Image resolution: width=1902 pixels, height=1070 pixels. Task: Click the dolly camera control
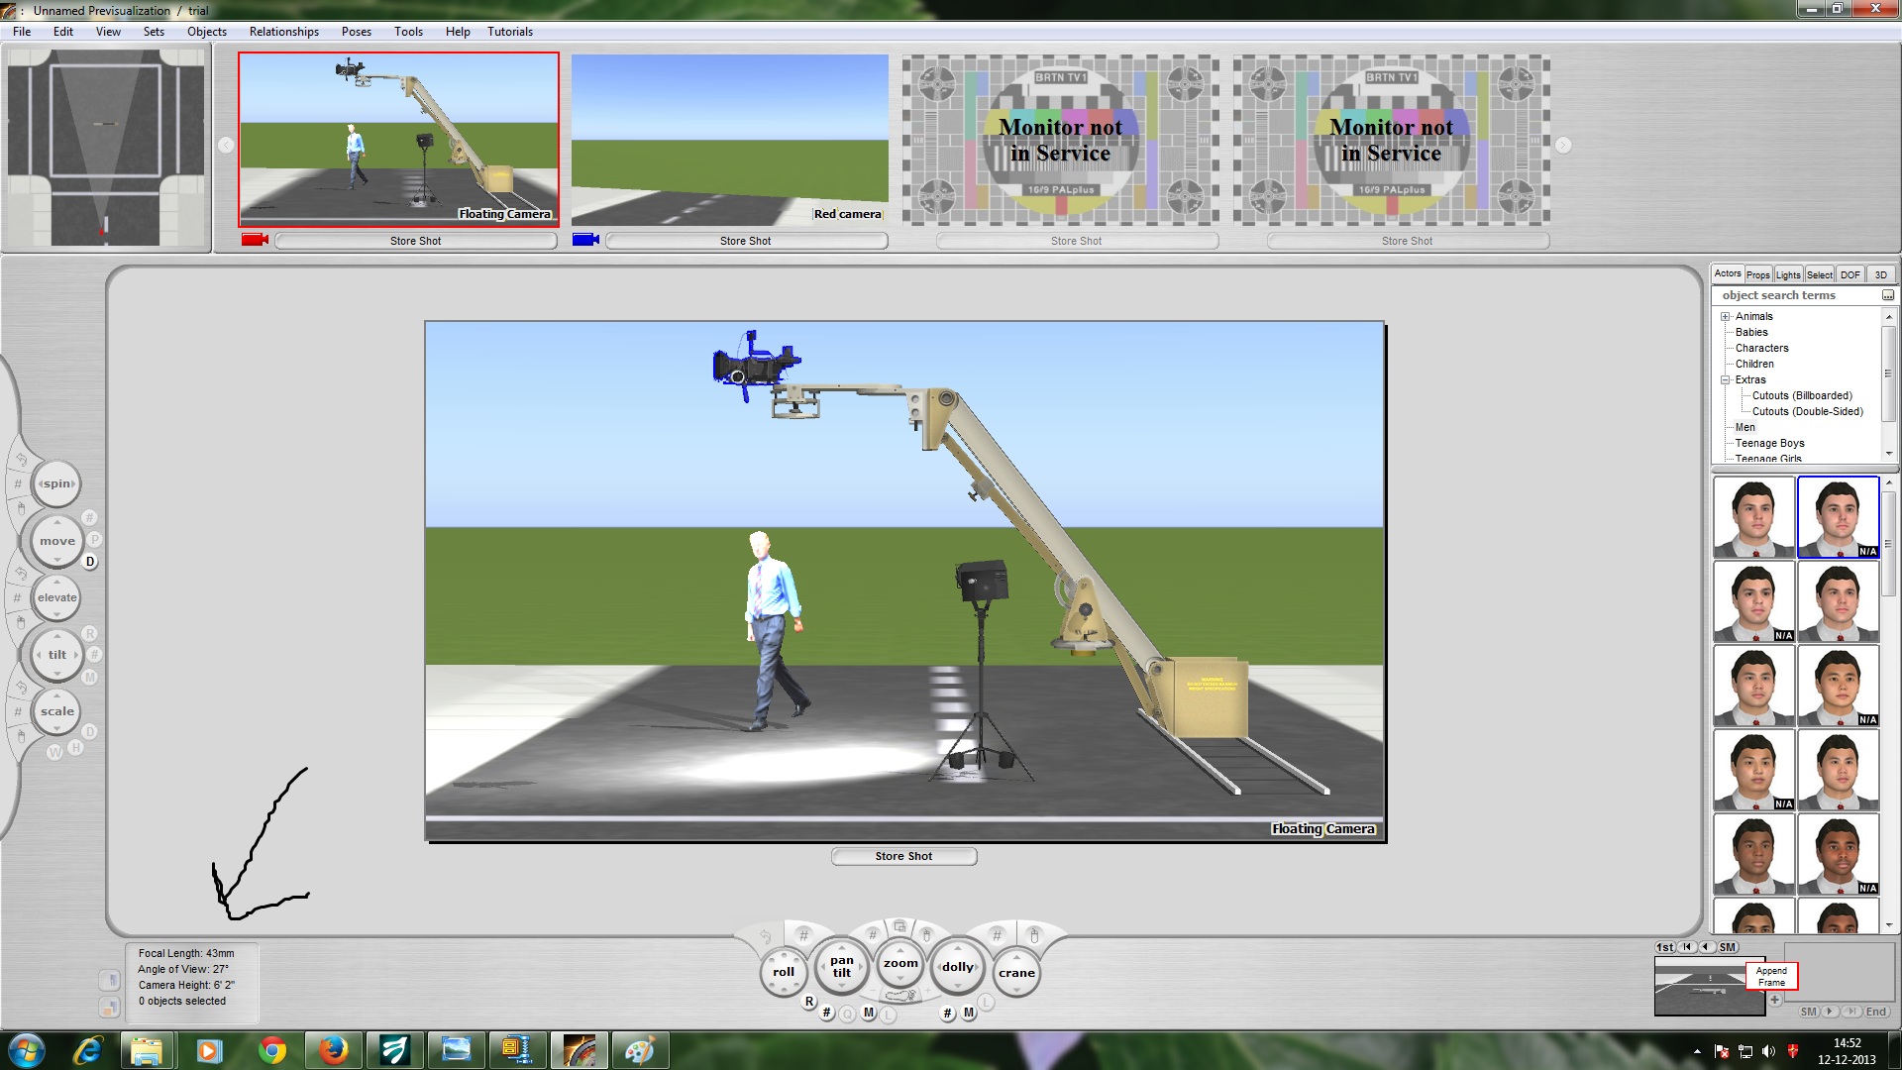point(957,967)
